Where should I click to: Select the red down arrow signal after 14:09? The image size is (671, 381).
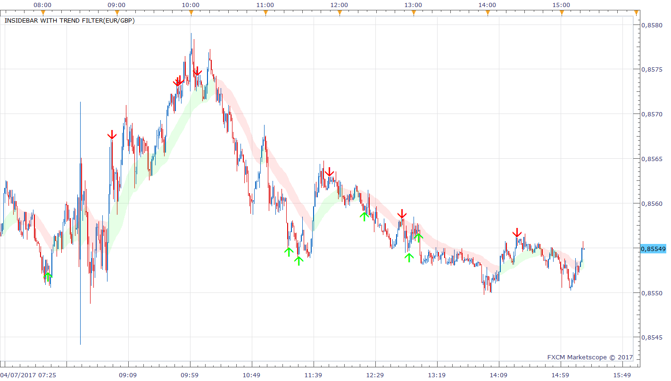tap(517, 233)
